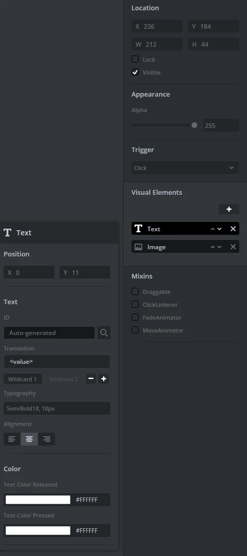247x556 pixels.
Task: Enable the Lock checkbox
Action: click(135, 59)
